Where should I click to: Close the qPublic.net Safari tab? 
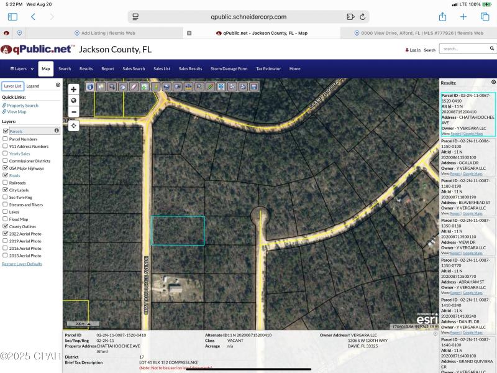189,33
